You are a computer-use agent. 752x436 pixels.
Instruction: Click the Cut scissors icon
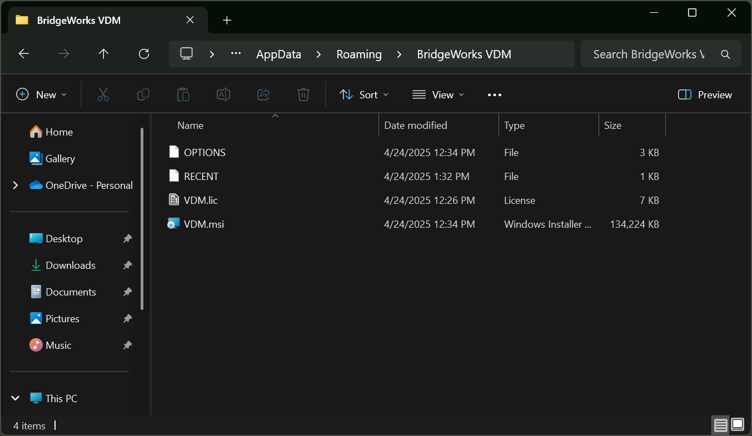[103, 95]
